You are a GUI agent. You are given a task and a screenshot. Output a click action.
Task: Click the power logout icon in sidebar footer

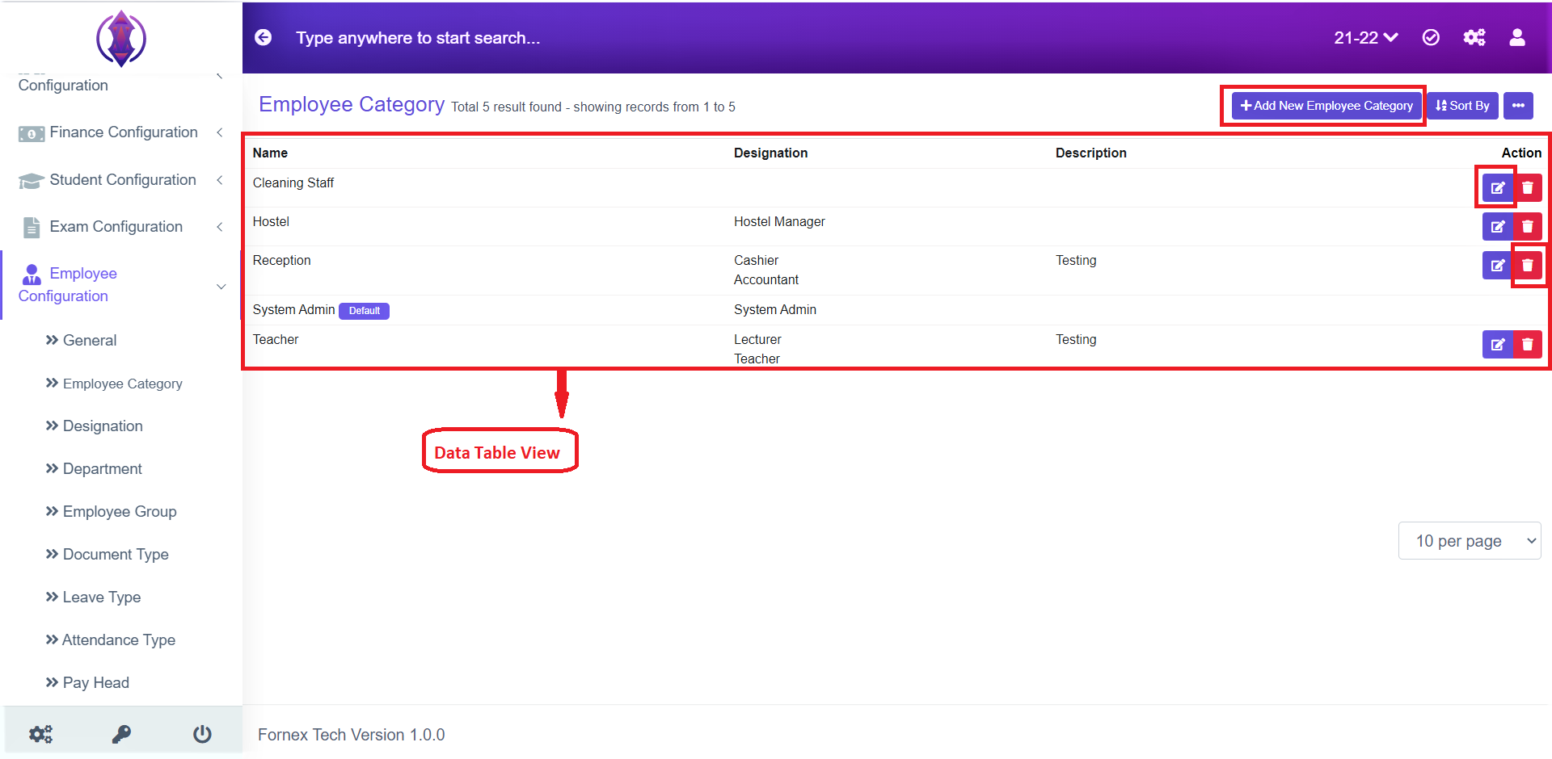[202, 734]
